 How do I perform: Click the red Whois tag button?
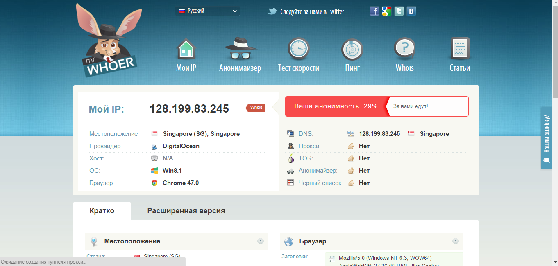click(x=255, y=108)
